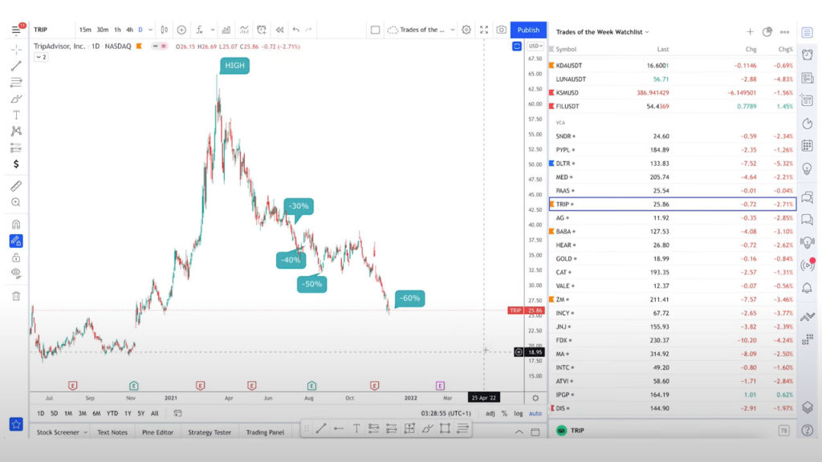The image size is (822, 462).
Task: Open the favorites star toolbar button
Action: point(16,424)
